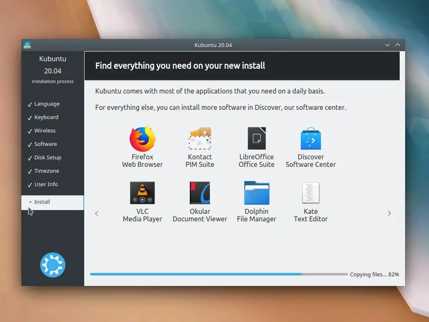Click the copying files progress bar
The image size is (429, 322).
click(x=219, y=274)
